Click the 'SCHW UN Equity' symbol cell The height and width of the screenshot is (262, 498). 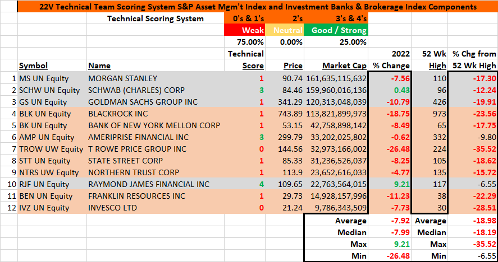coord(52,90)
